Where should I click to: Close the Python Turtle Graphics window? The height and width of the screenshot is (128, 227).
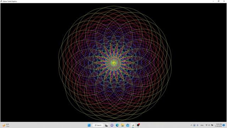coord(224,1)
